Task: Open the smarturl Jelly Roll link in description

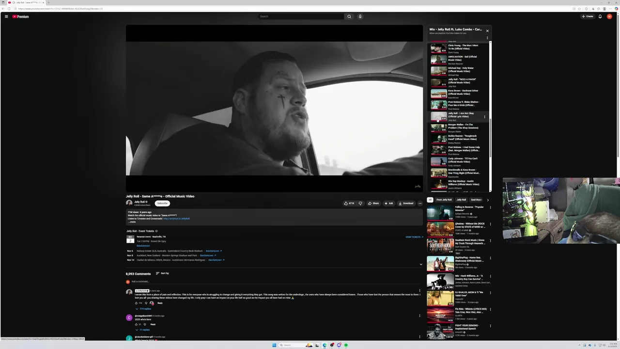Action: click(176, 219)
